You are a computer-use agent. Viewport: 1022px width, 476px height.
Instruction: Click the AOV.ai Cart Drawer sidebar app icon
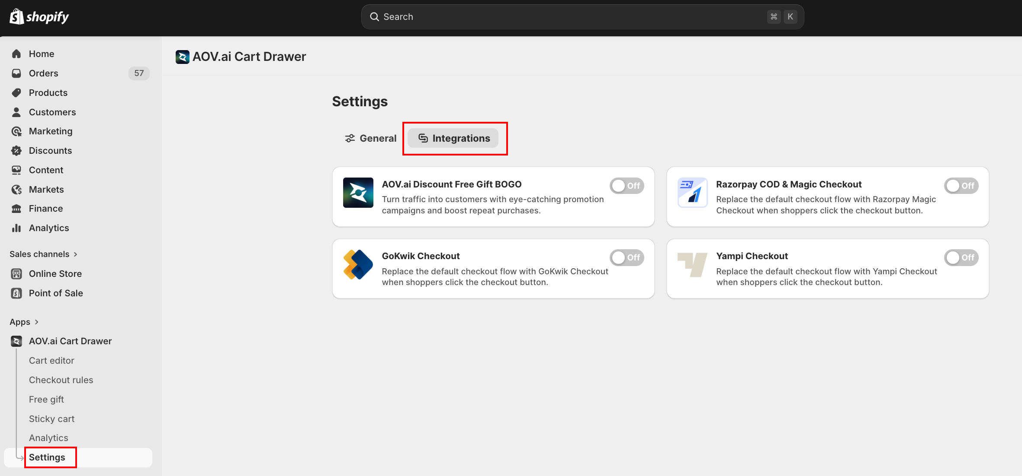16,341
